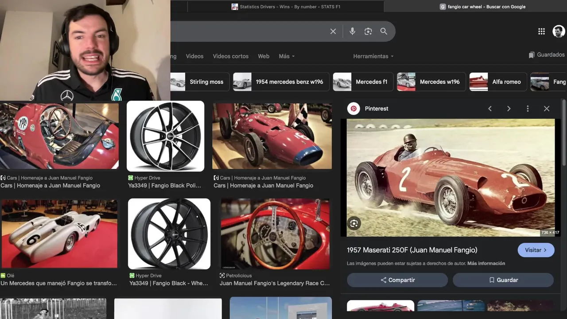
Task: Switch to Web tab
Action: coord(264,56)
